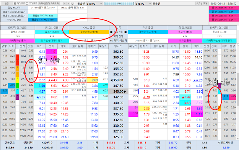The height and width of the screenshot is (150, 239).
Task: Click the call-side 현재가 column header
Action: tap(93, 46)
